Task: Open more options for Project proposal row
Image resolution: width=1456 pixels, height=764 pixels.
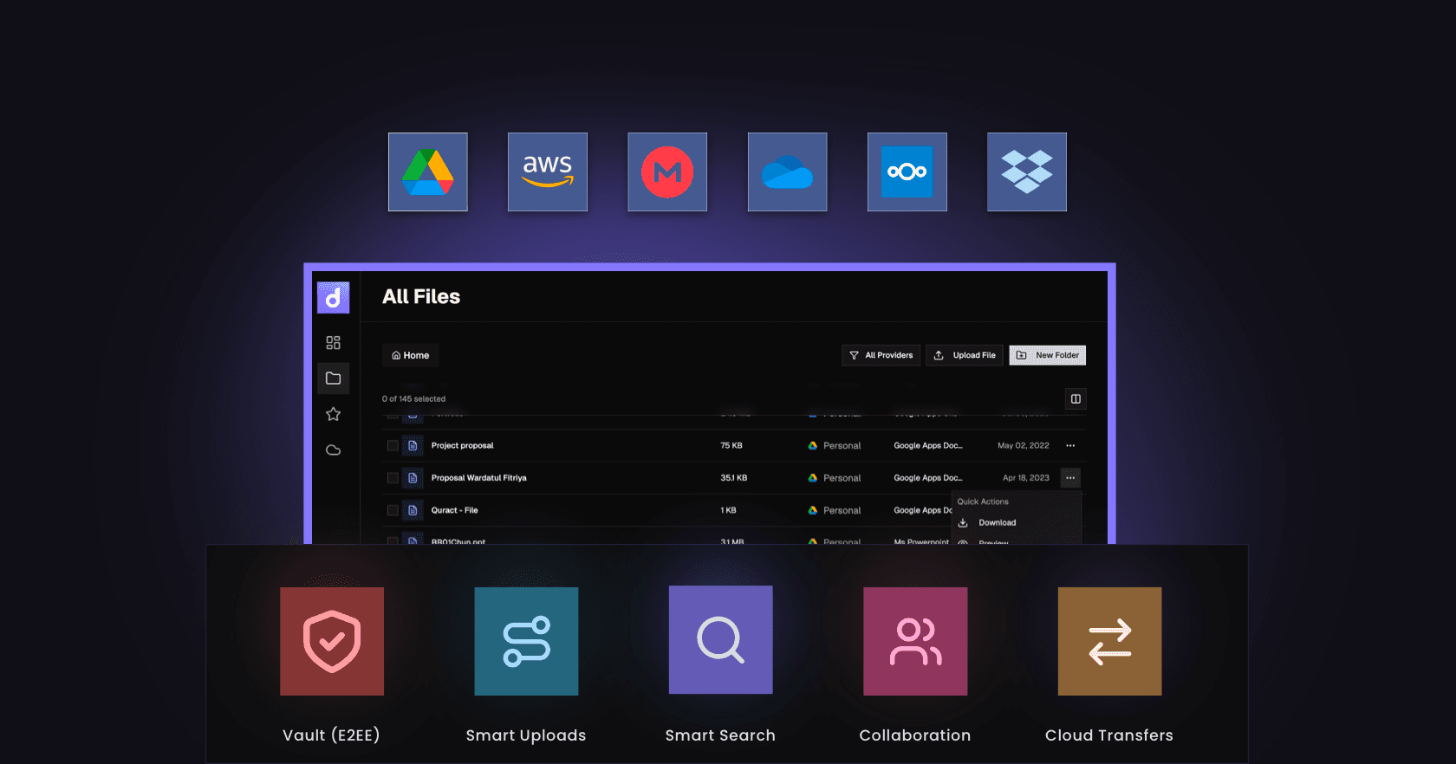Action: (x=1070, y=445)
